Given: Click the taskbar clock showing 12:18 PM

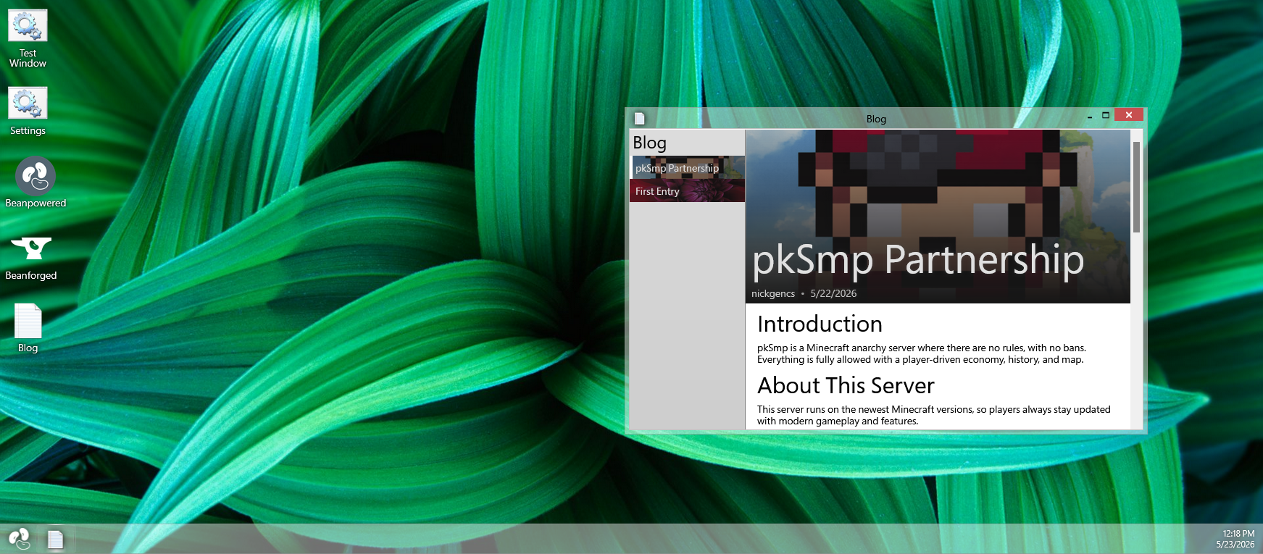Looking at the screenshot, I should pos(1238,533).
